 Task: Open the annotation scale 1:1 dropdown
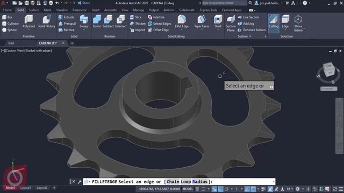[x=290, y=189]
